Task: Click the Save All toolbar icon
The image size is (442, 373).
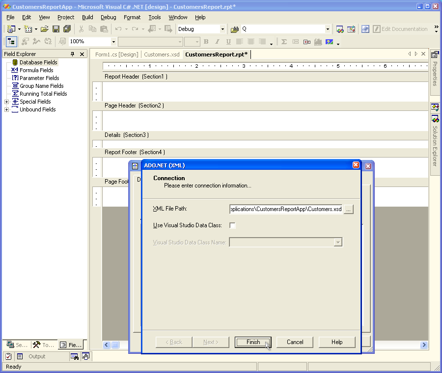Action: (x=67, y=29)
